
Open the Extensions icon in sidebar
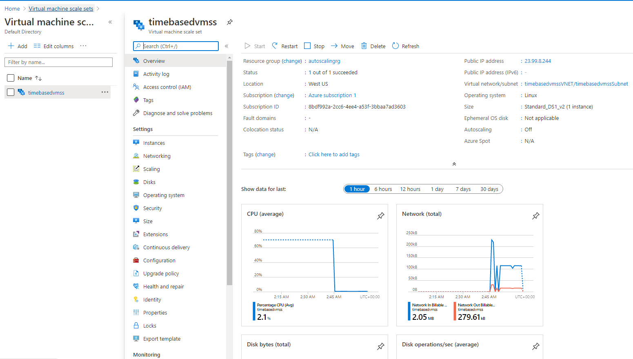[x=136, y=234]
